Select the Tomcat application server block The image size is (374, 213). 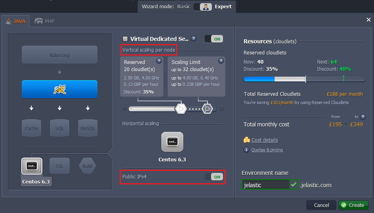point(60,89)
